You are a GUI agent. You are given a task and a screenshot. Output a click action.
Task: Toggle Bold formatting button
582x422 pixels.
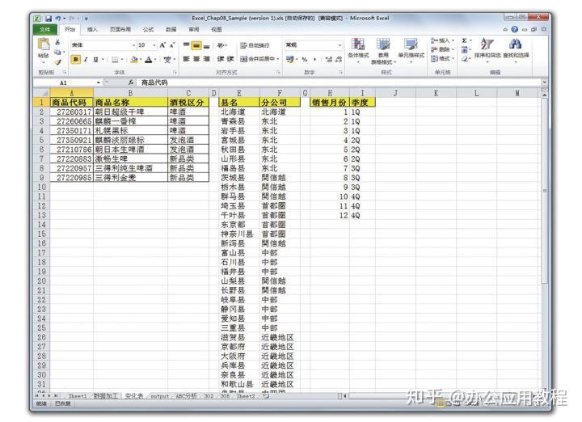pos(76,59)
